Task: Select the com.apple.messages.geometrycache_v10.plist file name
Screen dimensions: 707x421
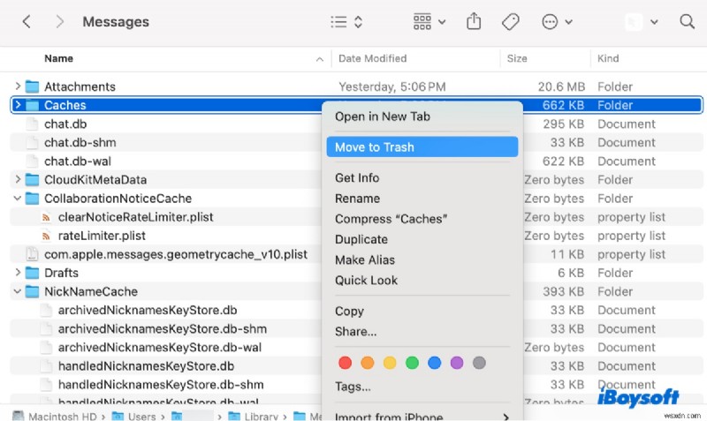Action: (176, 254)
